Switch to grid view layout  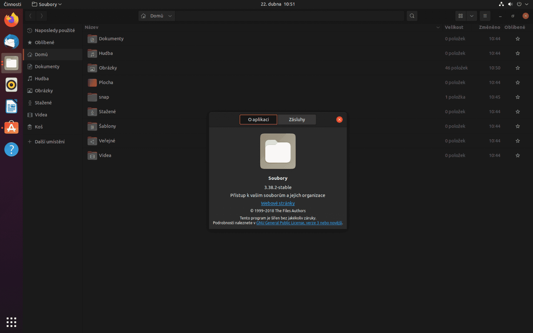461,16
